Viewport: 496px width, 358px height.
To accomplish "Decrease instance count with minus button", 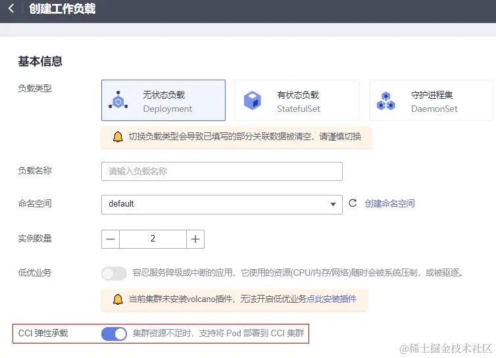I will click(111, 239).
